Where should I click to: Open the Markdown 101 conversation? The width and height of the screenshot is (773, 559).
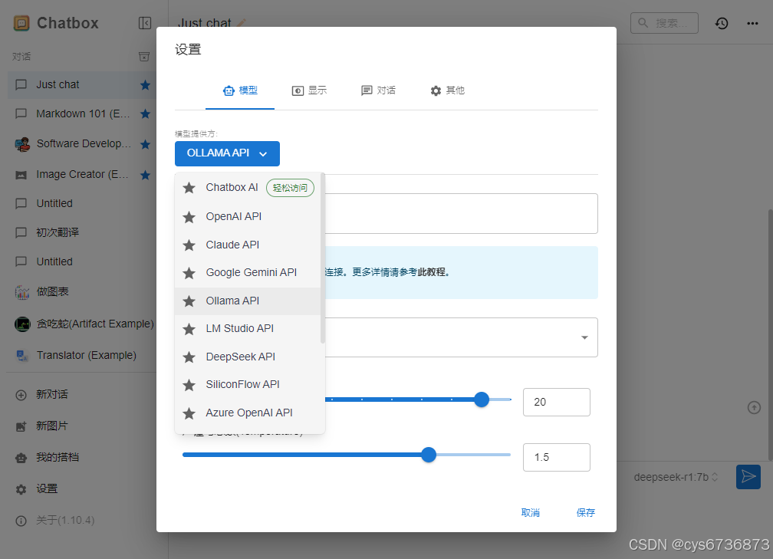(81, 113)
